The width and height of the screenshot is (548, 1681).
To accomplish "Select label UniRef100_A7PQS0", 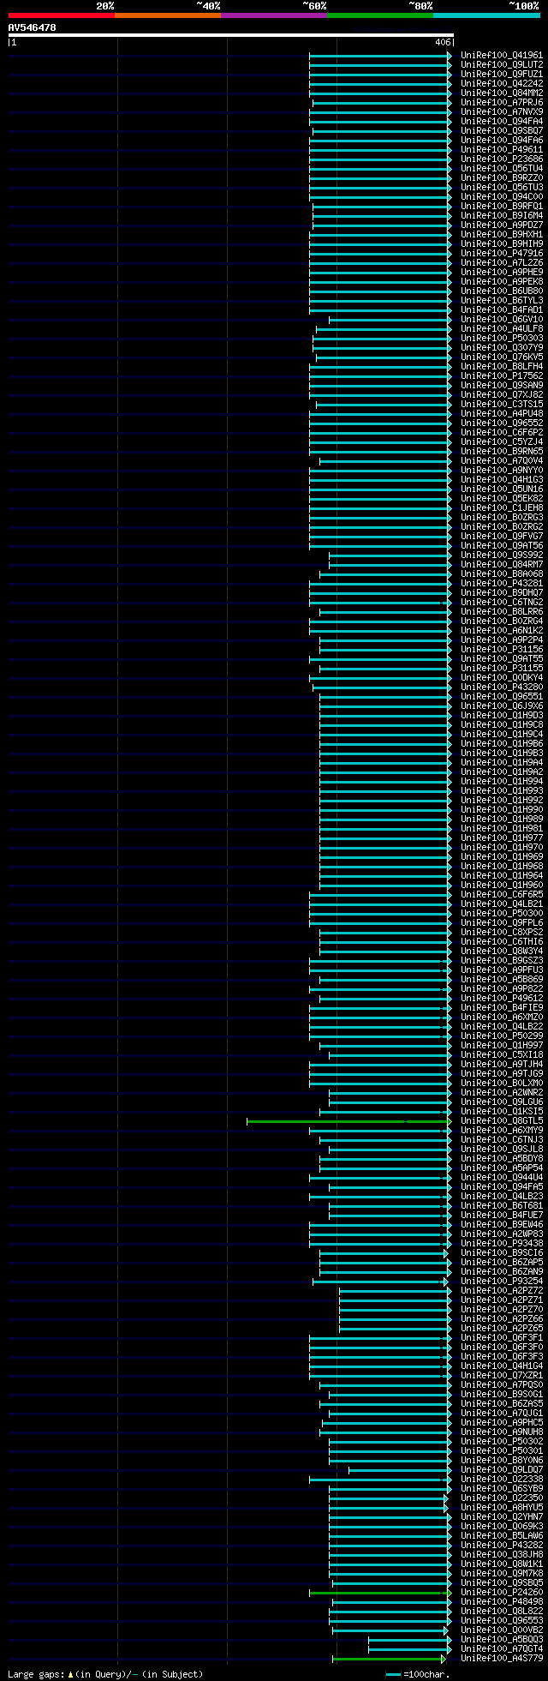I will coord(502,1384).
